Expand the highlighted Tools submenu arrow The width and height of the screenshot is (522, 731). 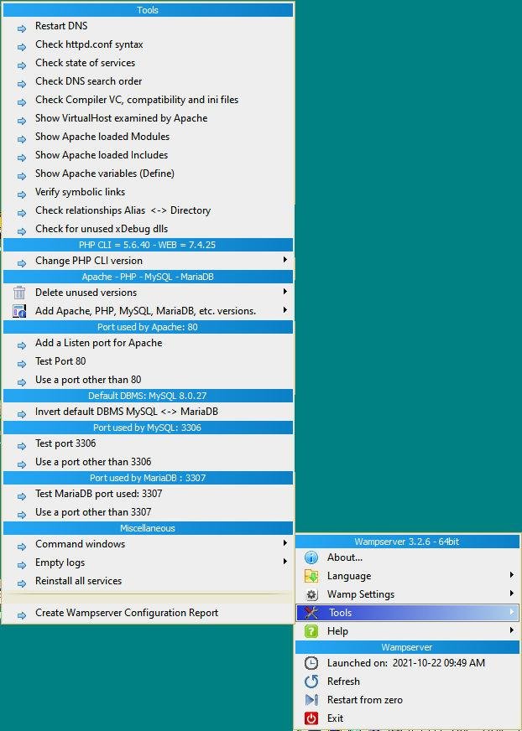point(512,612)
